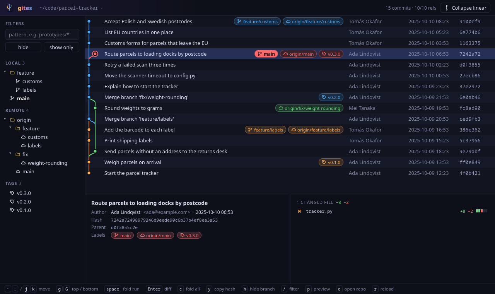Click graph node of Round weights to grams
This screenshot has width=495, height=294.
point(95,108)
